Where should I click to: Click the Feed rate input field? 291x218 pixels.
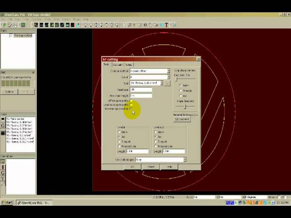[x=141, y=89]
